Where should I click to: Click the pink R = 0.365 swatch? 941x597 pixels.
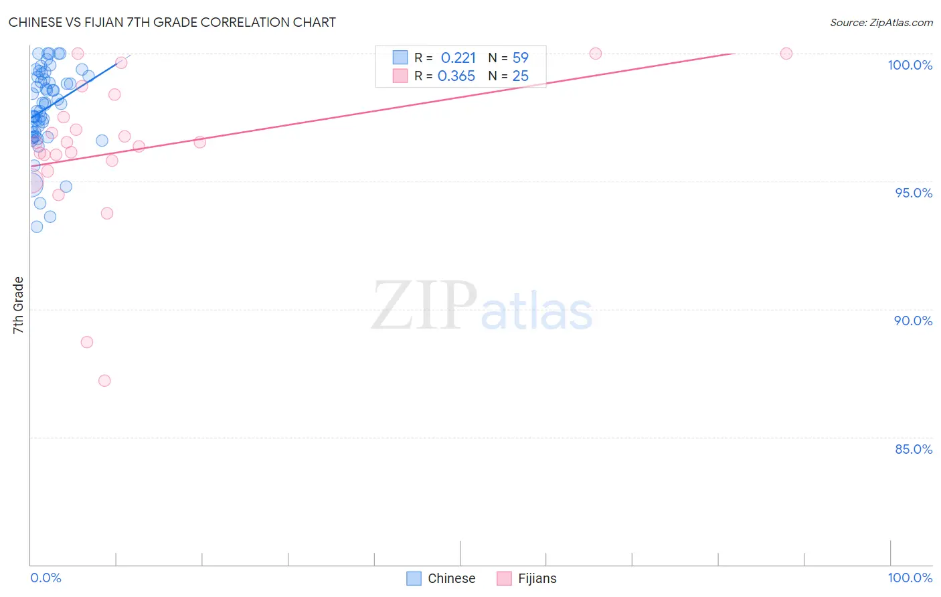point(400,76)
